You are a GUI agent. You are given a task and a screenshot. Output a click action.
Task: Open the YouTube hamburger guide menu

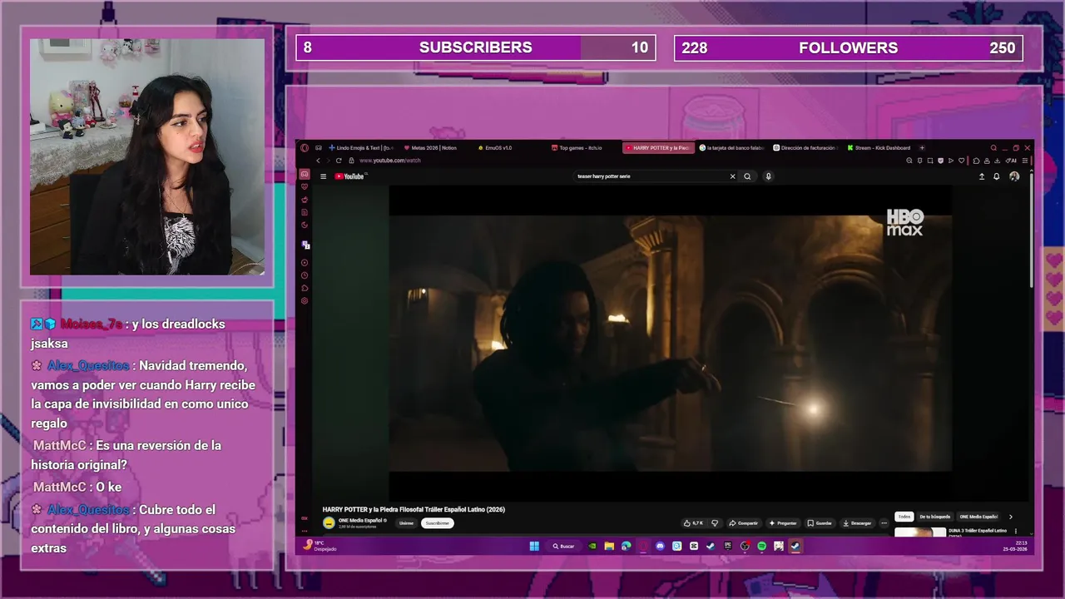(x=323, y=176)
